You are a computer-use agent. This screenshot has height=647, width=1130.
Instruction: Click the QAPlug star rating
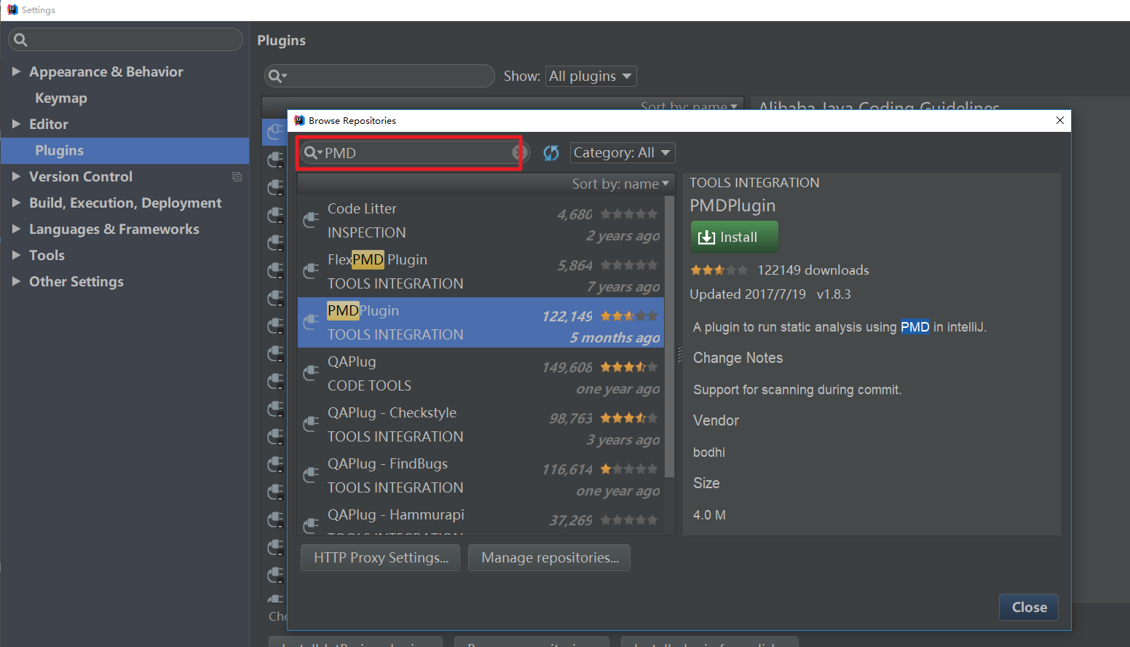[x=629, y=367]
